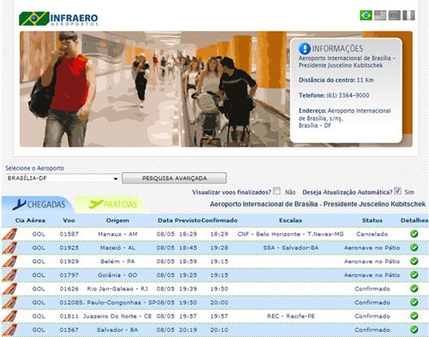The width and height of the screenshot is (429, 337).
Task: Click GOL airline logo in Goiânia row
Action: (x=9, y=275)
